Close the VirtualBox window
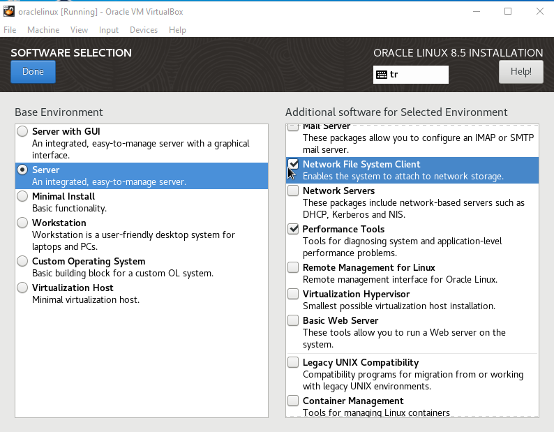The height and width of the screenshot is (432, 554). 539,11
